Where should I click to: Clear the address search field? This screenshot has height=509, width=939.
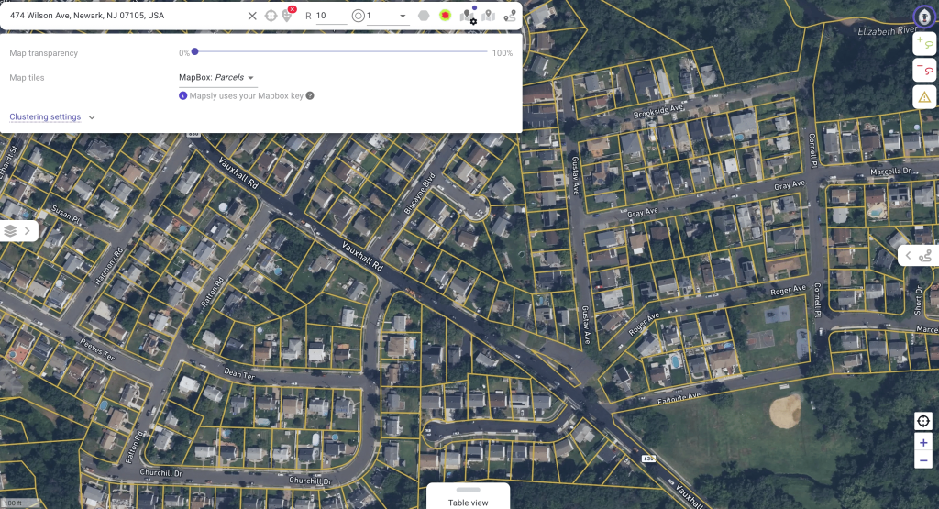click(x=252, y=16)
